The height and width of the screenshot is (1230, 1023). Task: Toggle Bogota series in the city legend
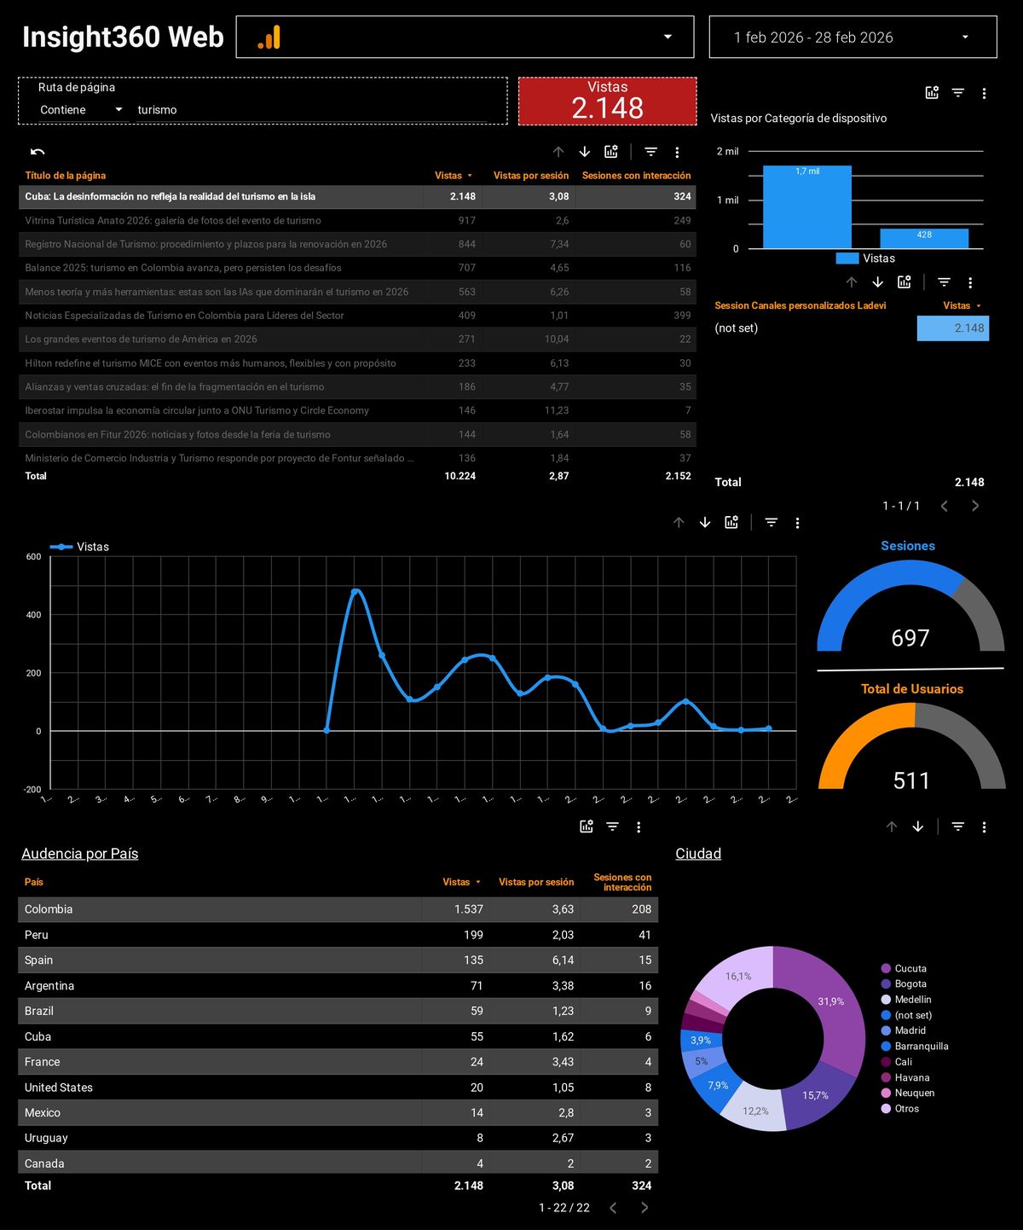pos(910,984)
